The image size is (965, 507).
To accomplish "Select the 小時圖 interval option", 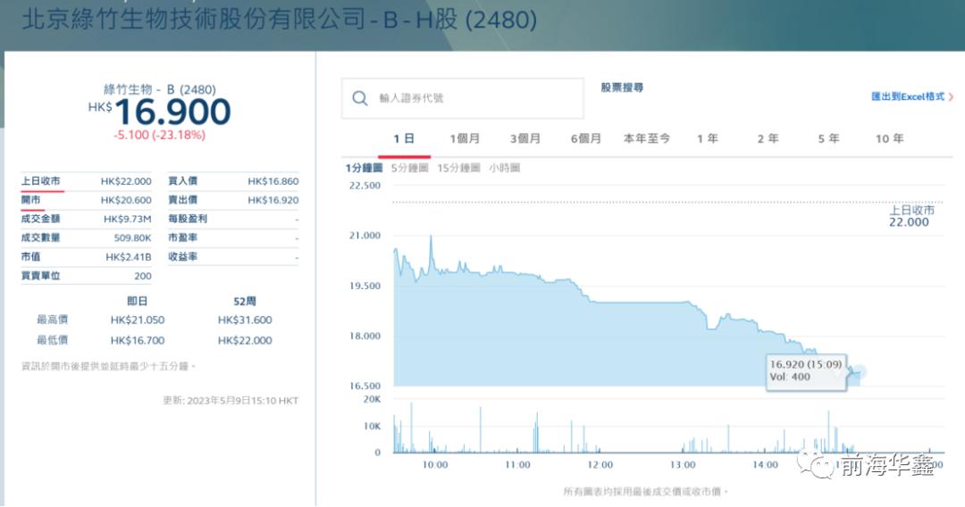I will coord(504,168).
